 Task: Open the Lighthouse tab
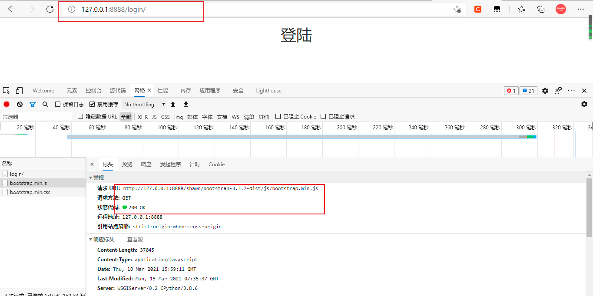(x=268, y=91)
